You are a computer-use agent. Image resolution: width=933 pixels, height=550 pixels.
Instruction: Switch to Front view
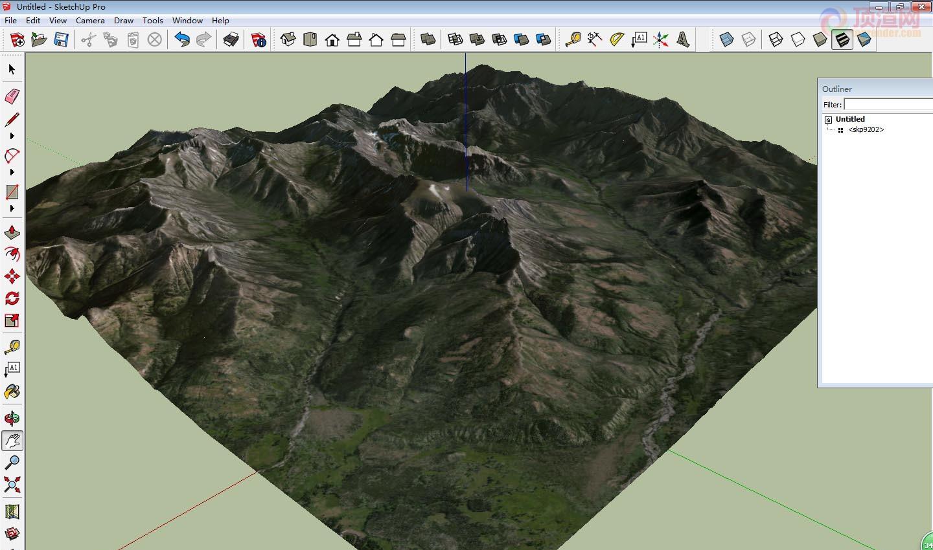pos(332,40)
